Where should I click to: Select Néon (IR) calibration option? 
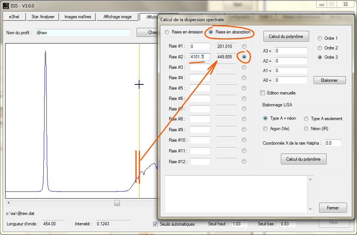306,129
